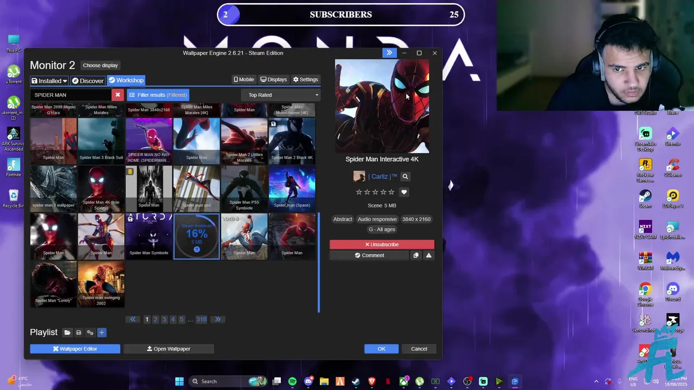This screenshot has width=694, height=390.
Task: Select Spider_man (Space) wallpaper thumbnail
Action: click(x=292, y=188)
